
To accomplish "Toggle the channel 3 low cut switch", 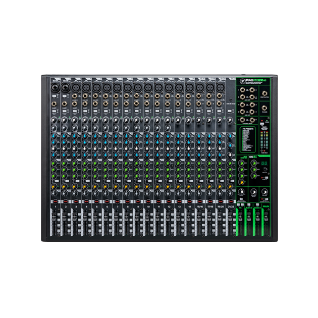I will tap(75, 112).
